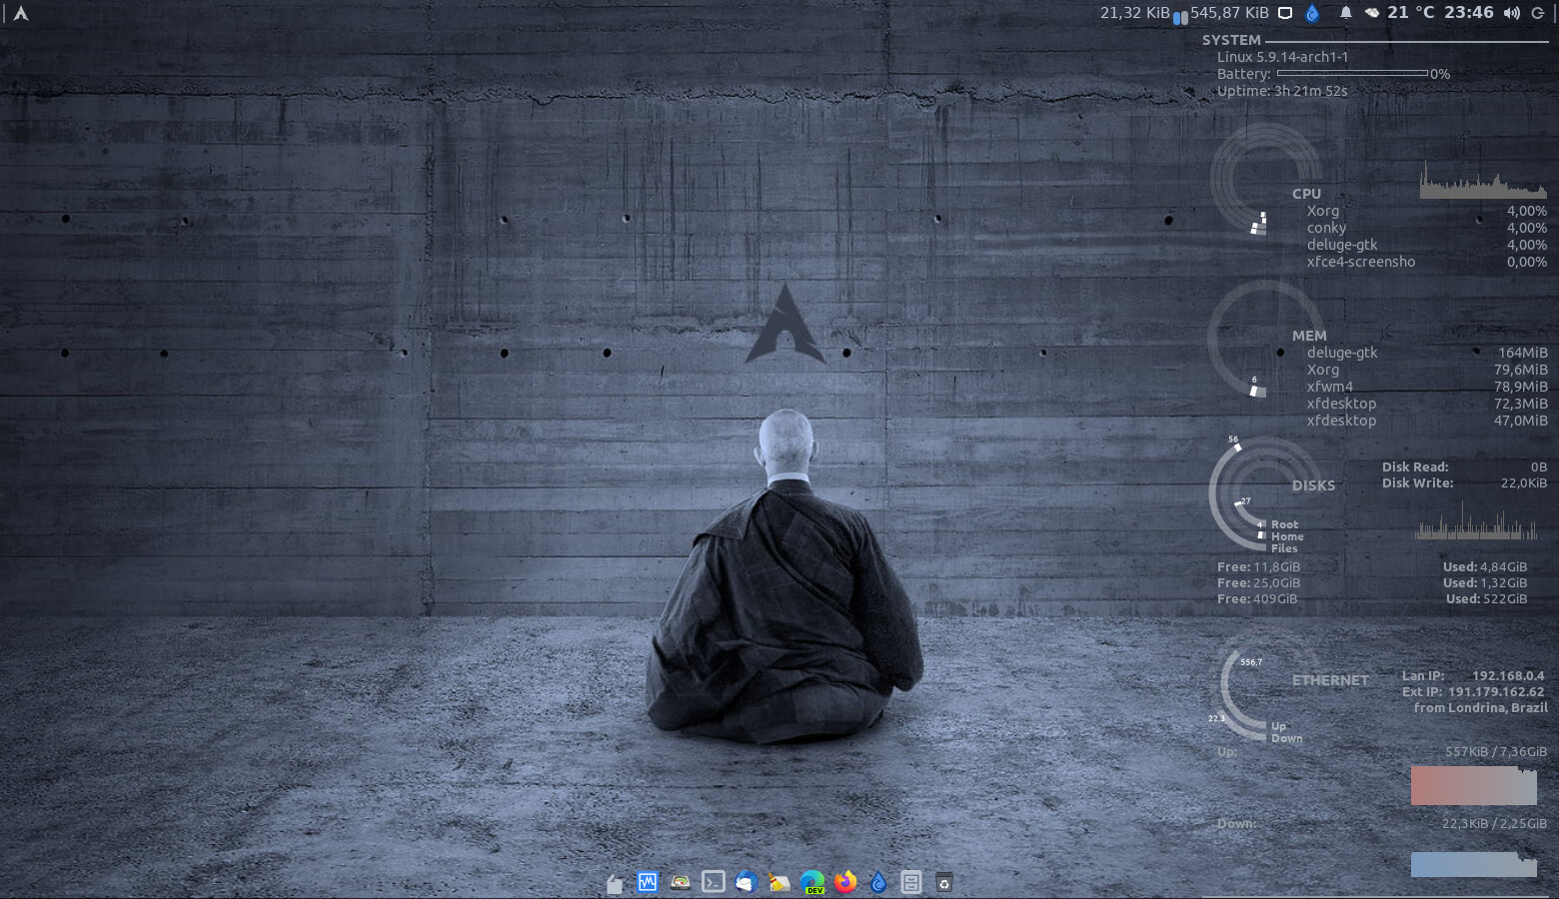
Task: Open the file cabinet icon in dock
Action: click(x=911, y=882)
